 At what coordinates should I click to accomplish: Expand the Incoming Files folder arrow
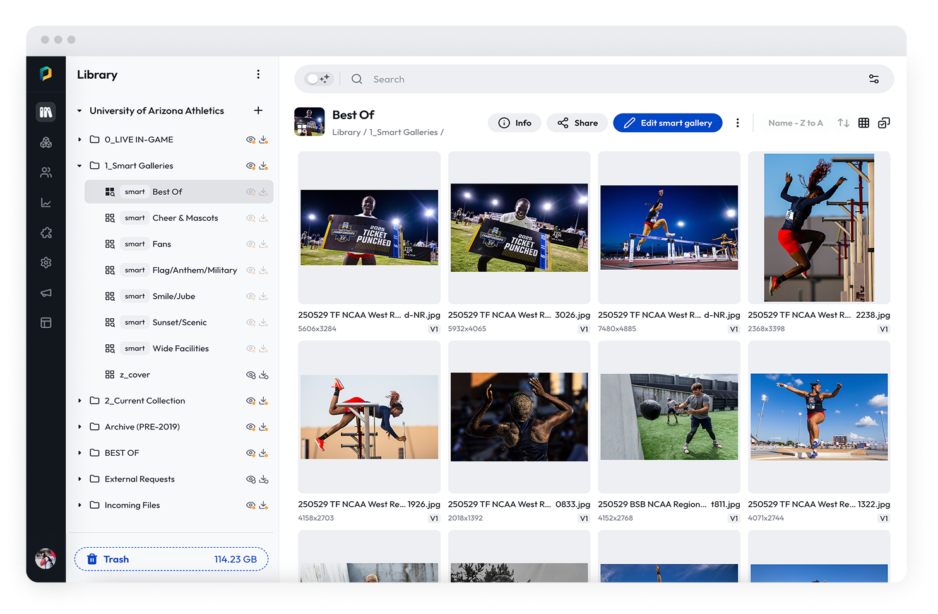(x=80, y=506)
